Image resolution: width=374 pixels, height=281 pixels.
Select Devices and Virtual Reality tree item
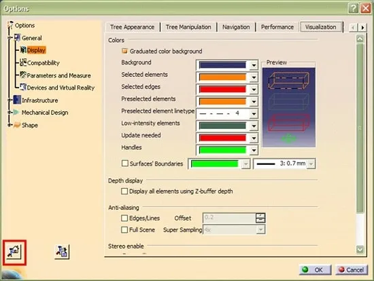point(61,88)
